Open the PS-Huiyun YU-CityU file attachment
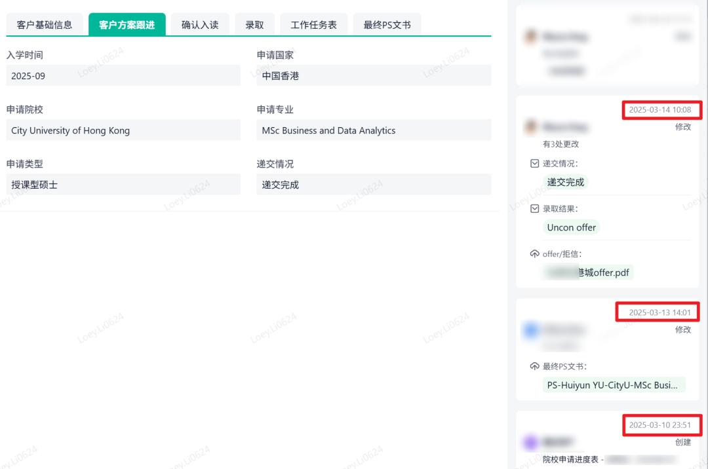Image resolution: width=708 pixels, height=469 pixels. (x=612, y=385)
